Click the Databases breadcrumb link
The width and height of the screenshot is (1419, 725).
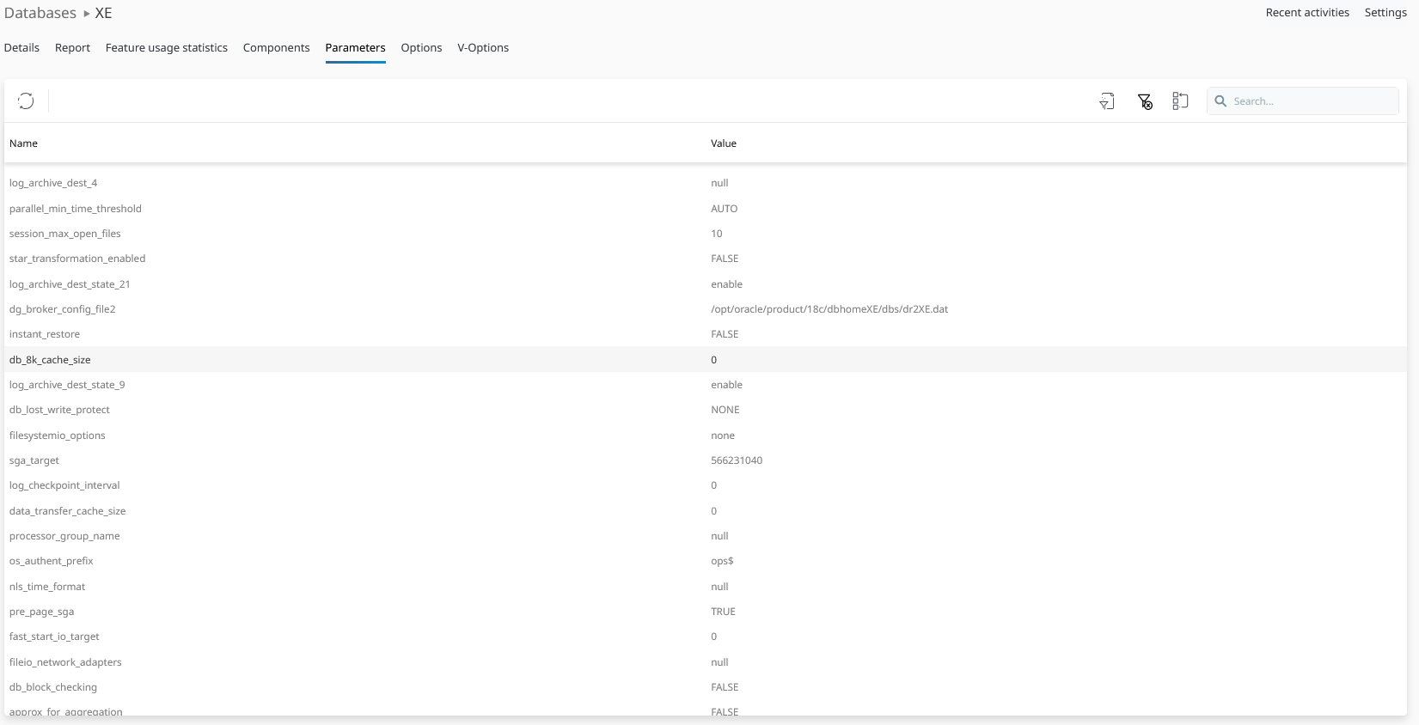coord(40,14)
